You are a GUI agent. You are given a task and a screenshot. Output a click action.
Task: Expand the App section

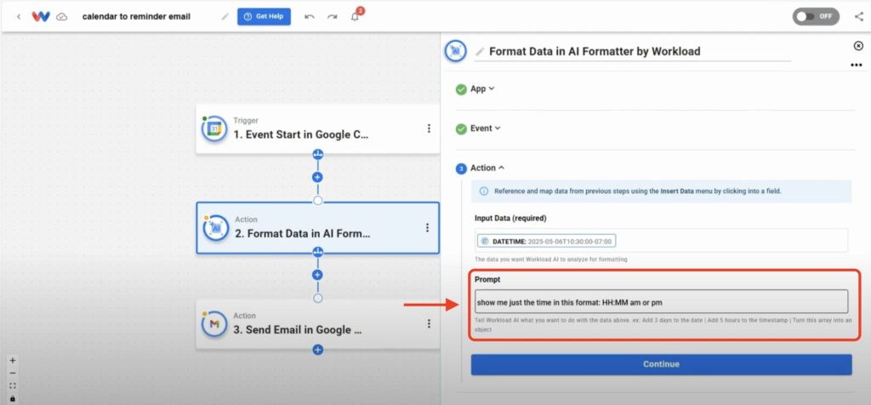click(x=482, y=88)
